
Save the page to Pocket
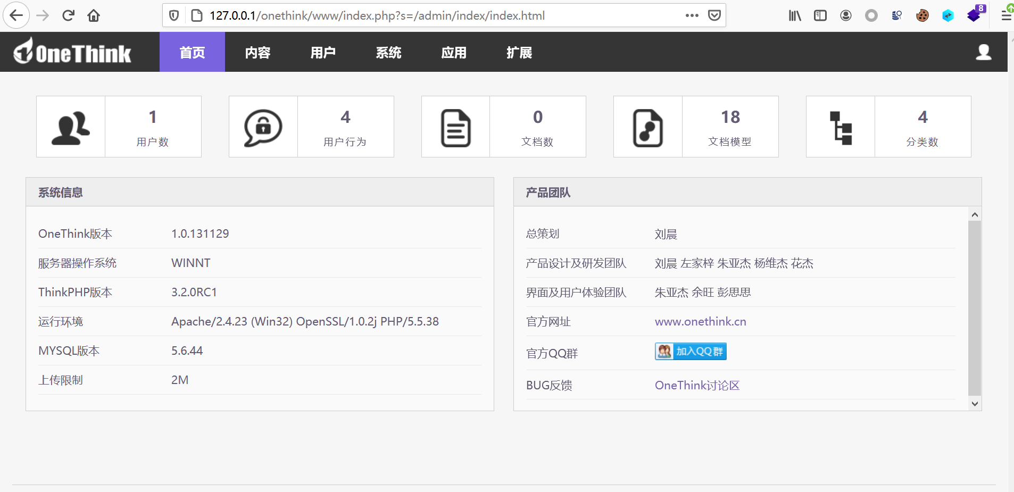click(716, 15)
